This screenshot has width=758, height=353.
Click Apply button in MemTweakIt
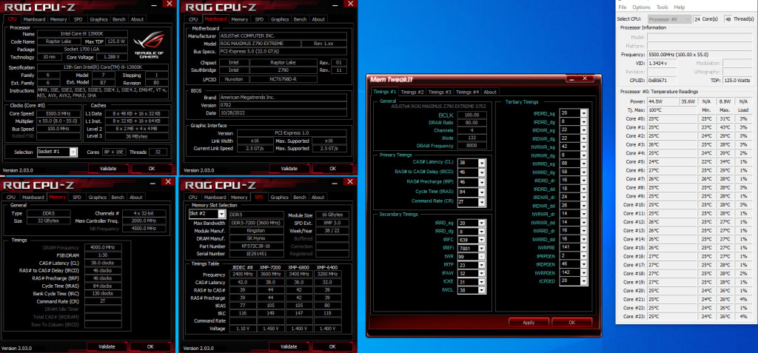[529, 323]
